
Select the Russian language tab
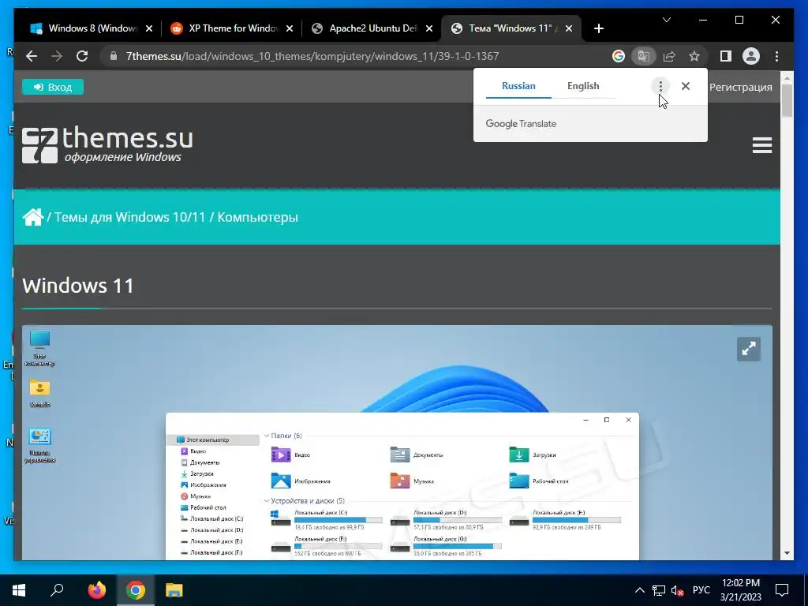point(518,86)
